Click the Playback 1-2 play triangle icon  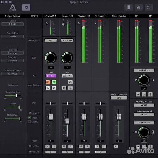[x=79, y=23]
